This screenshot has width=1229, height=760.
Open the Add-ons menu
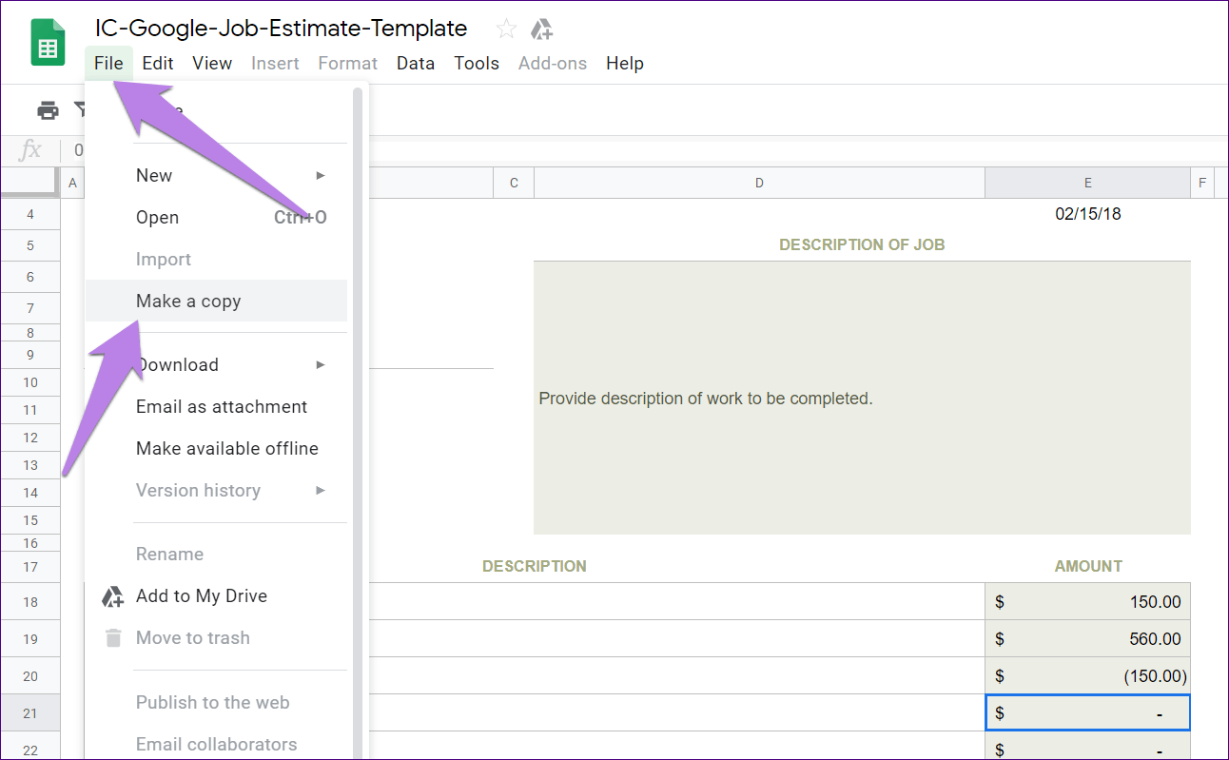553,64
